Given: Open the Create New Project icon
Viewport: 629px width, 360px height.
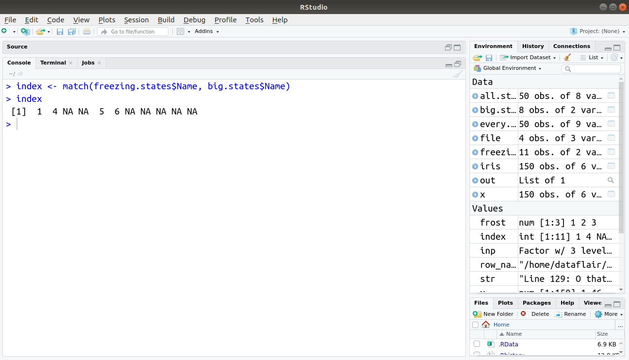Looking at the screenshot, I should click(25, 31).
